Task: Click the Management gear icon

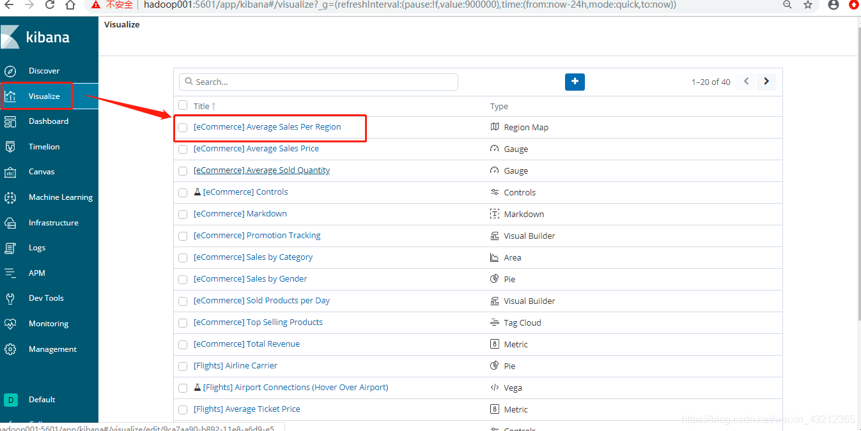Action: pos(10,349)
